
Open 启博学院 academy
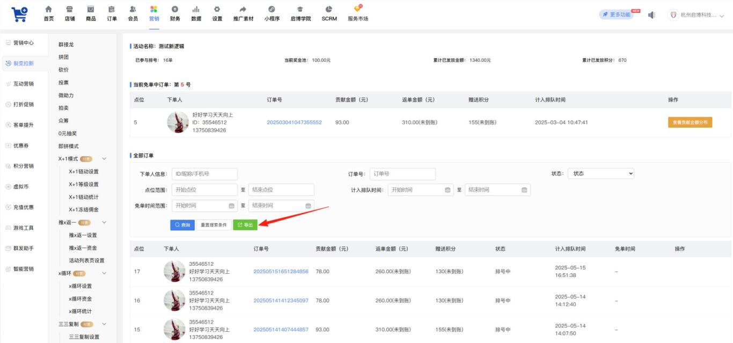tap(300, 14)
